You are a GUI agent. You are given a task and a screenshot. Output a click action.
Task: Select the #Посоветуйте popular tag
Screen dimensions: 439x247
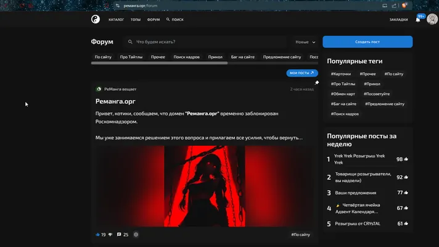(377, 94)
